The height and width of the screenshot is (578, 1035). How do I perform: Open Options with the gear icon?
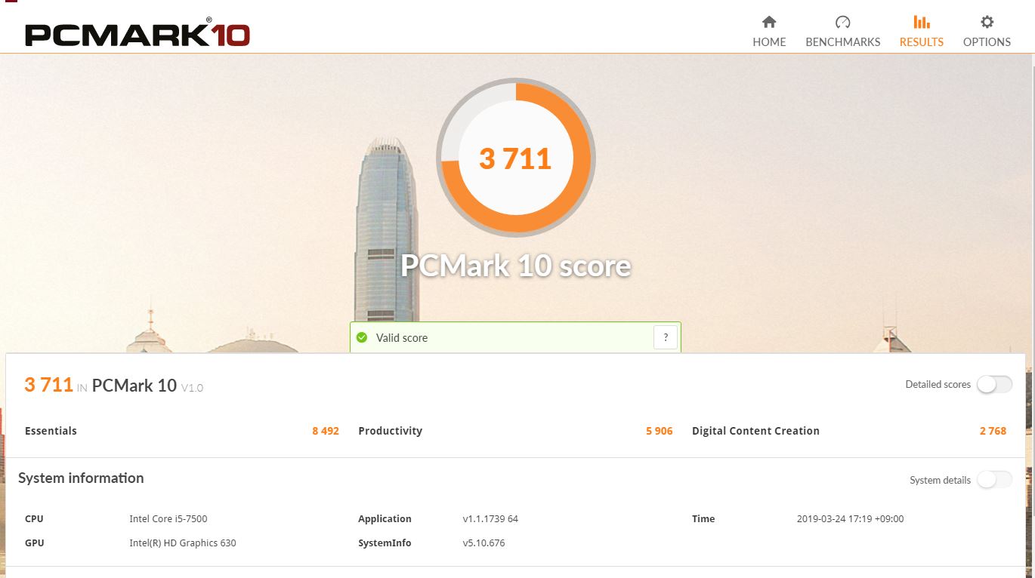coord(987,22)
